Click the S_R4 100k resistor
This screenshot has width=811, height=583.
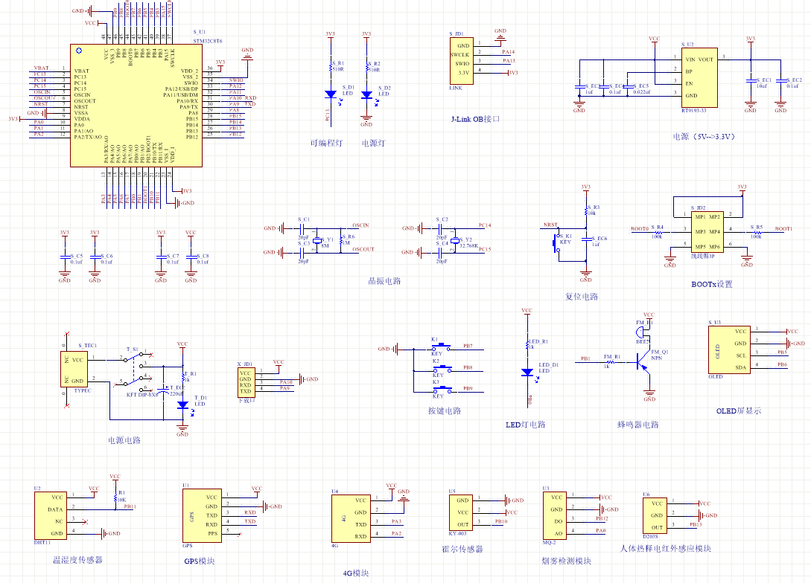(x=657, y=232)
